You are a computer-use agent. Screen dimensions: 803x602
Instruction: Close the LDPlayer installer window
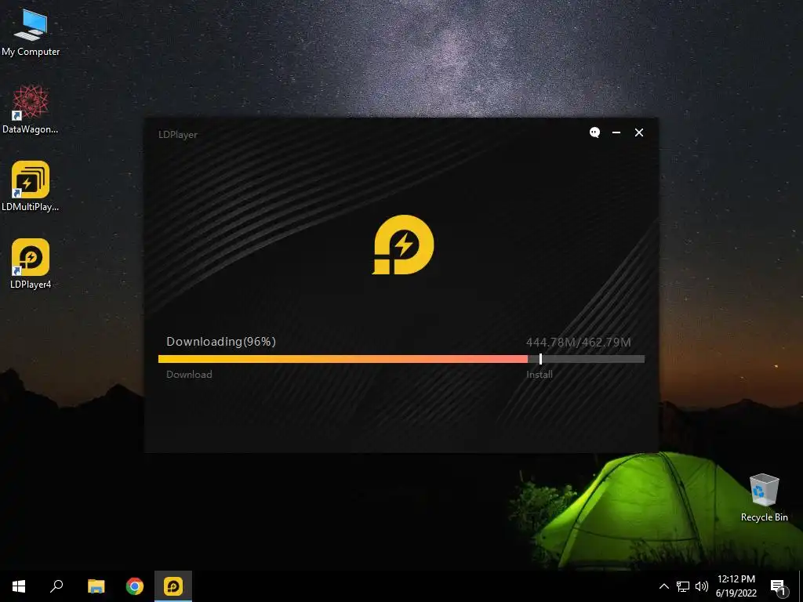click(638, 132)
